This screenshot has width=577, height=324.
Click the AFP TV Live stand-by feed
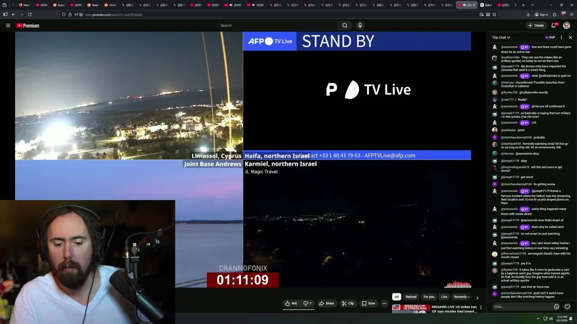pyautogui.click(x=357, y=95)
